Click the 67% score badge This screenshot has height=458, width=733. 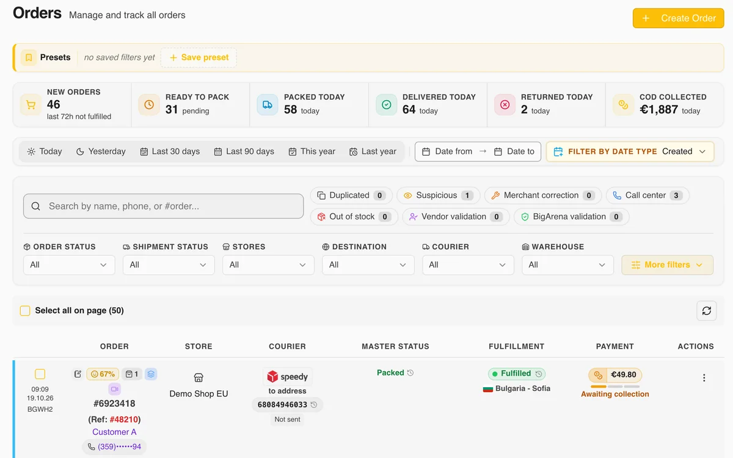point(103,374)
